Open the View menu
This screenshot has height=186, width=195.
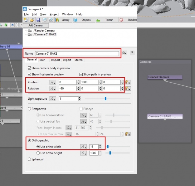(43, 14)
